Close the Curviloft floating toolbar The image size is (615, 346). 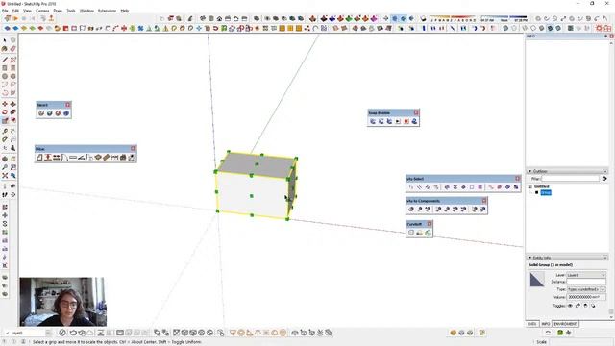(x=430, y=224)
